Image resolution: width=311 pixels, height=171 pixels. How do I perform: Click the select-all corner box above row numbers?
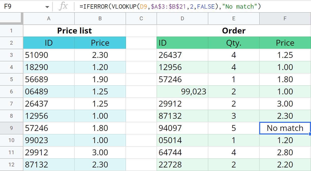pos(11,19)
